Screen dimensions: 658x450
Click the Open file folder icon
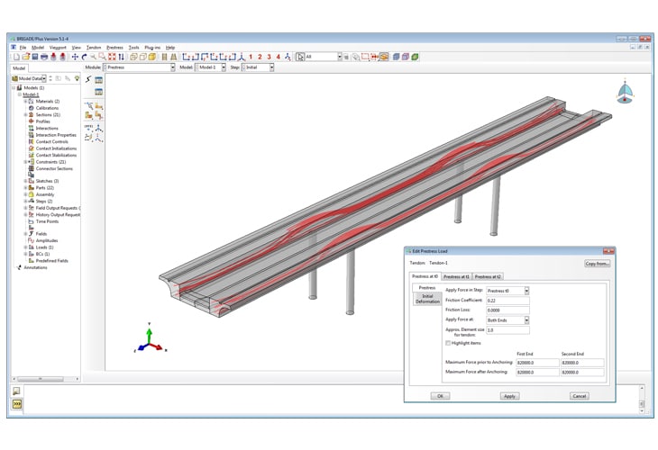26,57
